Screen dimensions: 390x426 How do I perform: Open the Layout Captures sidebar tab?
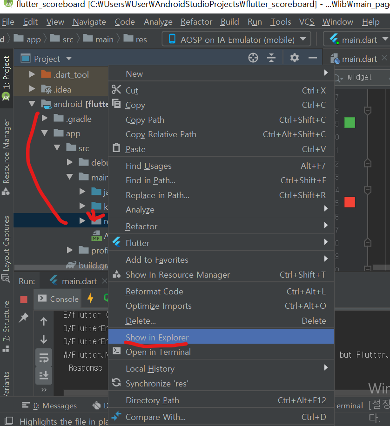point(6,249)
